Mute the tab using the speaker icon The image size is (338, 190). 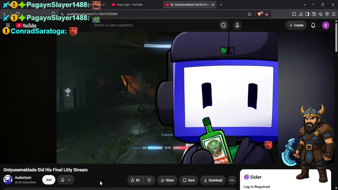tap(172, 4)
